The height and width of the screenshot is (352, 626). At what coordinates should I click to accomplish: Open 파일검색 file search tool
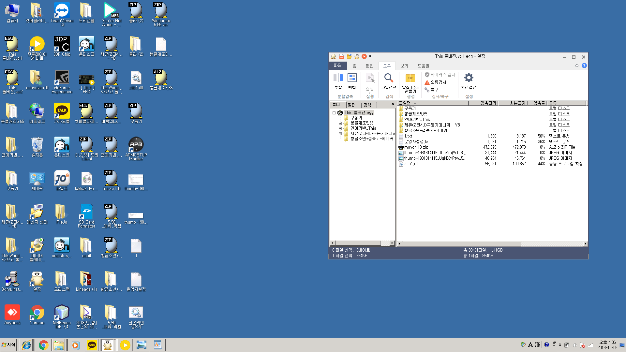(389, 81)
